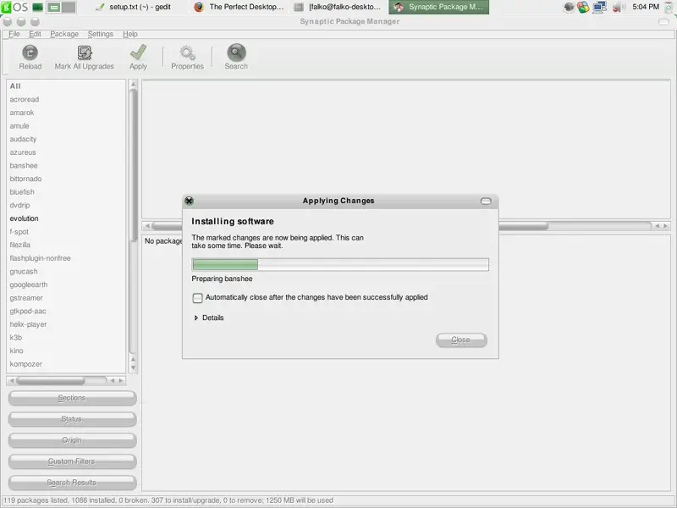
Task: Select 'acroread' in the list
Action: coord(66,99)
